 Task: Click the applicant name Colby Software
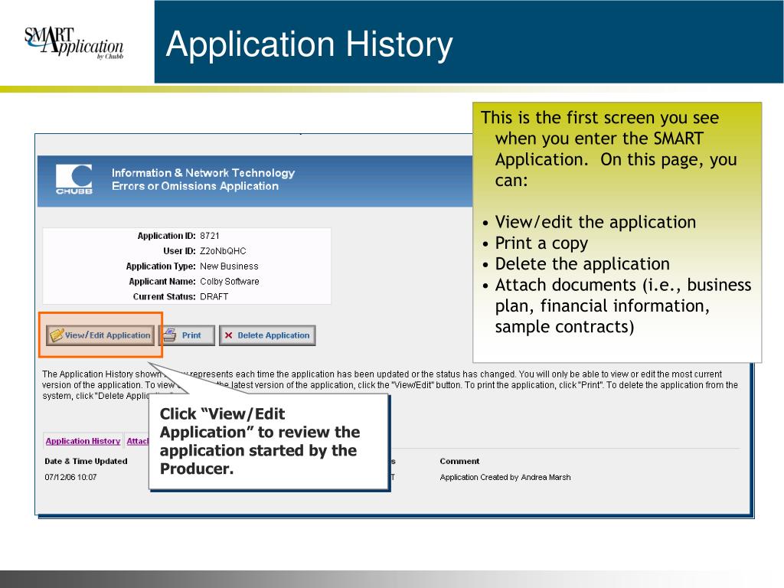pos(230,282)
